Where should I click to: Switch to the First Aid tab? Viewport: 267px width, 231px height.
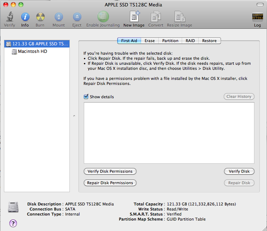[x=129, y=41]
